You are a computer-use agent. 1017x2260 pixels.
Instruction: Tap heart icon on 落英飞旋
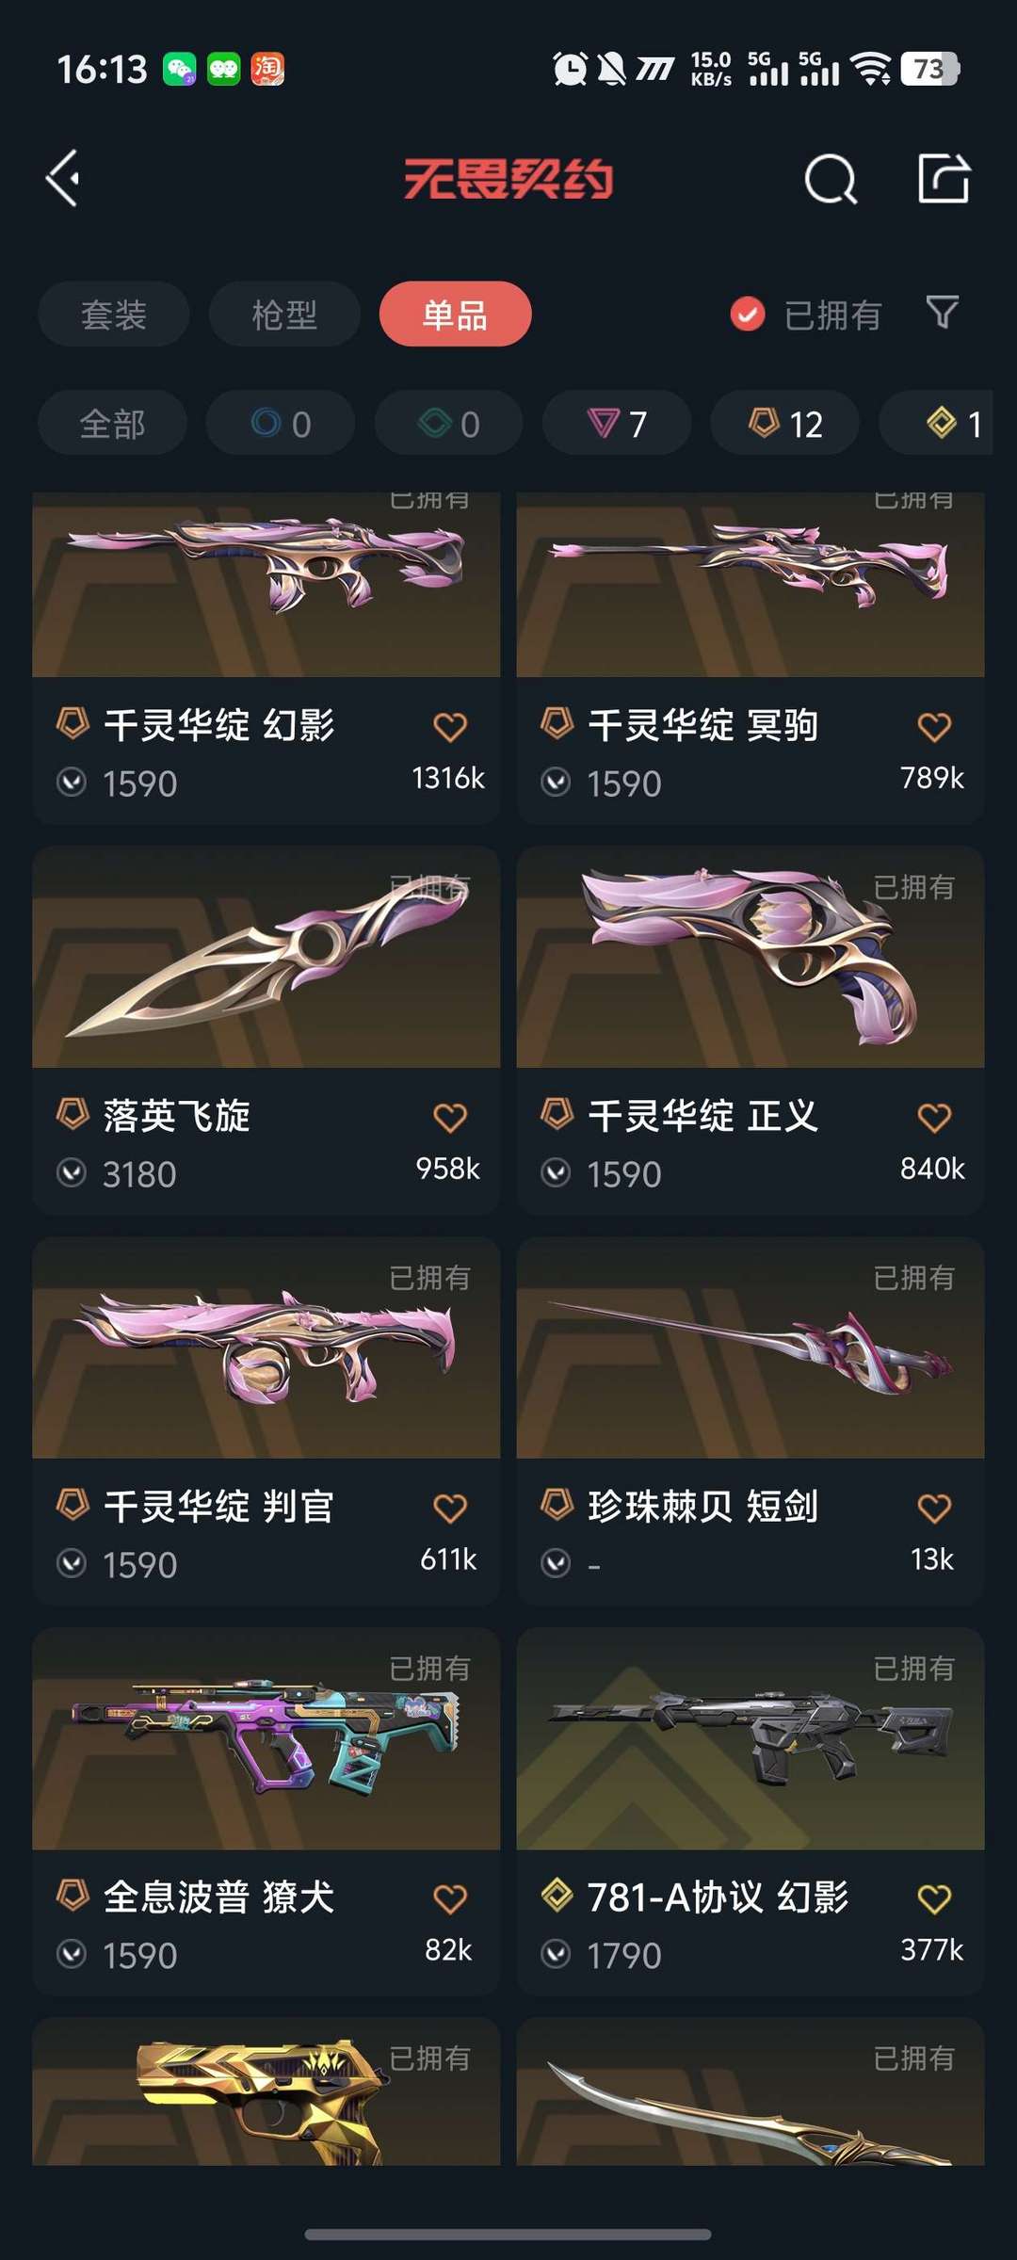tap(450, 1118)
